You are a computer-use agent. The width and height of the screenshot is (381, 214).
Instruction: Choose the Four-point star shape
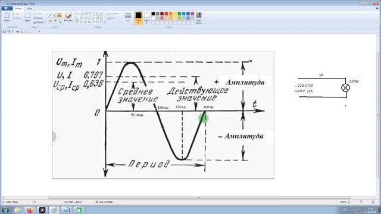click(81, 22)
